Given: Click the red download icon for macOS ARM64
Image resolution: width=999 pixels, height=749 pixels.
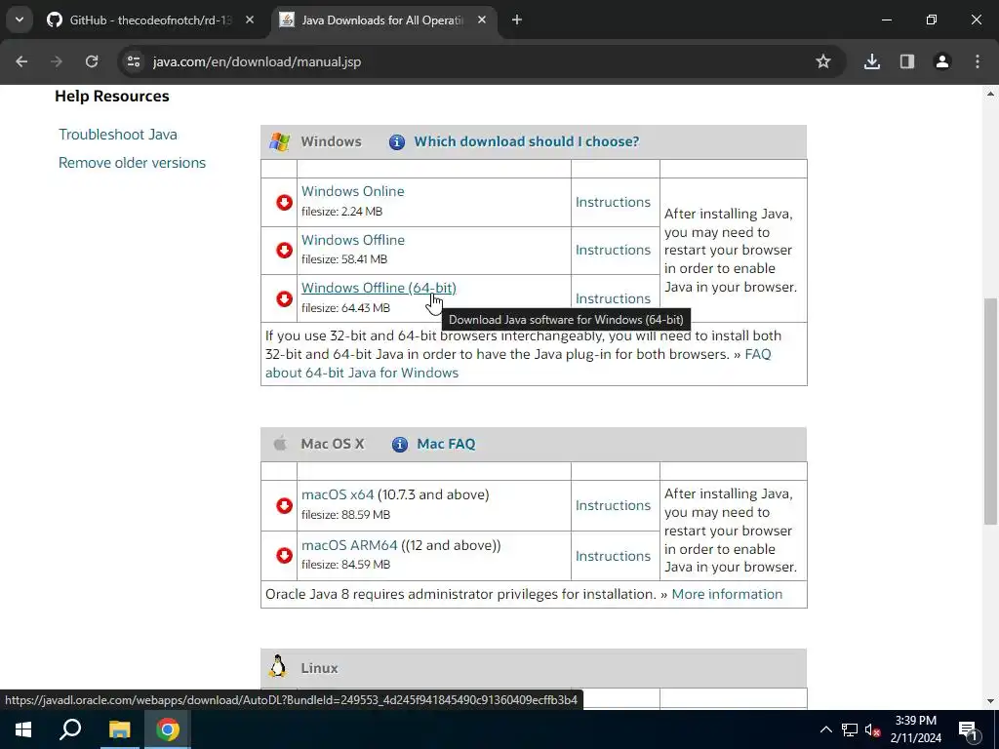Looking at the screenshot, I should pyautogui.click(x=284, y=555).
